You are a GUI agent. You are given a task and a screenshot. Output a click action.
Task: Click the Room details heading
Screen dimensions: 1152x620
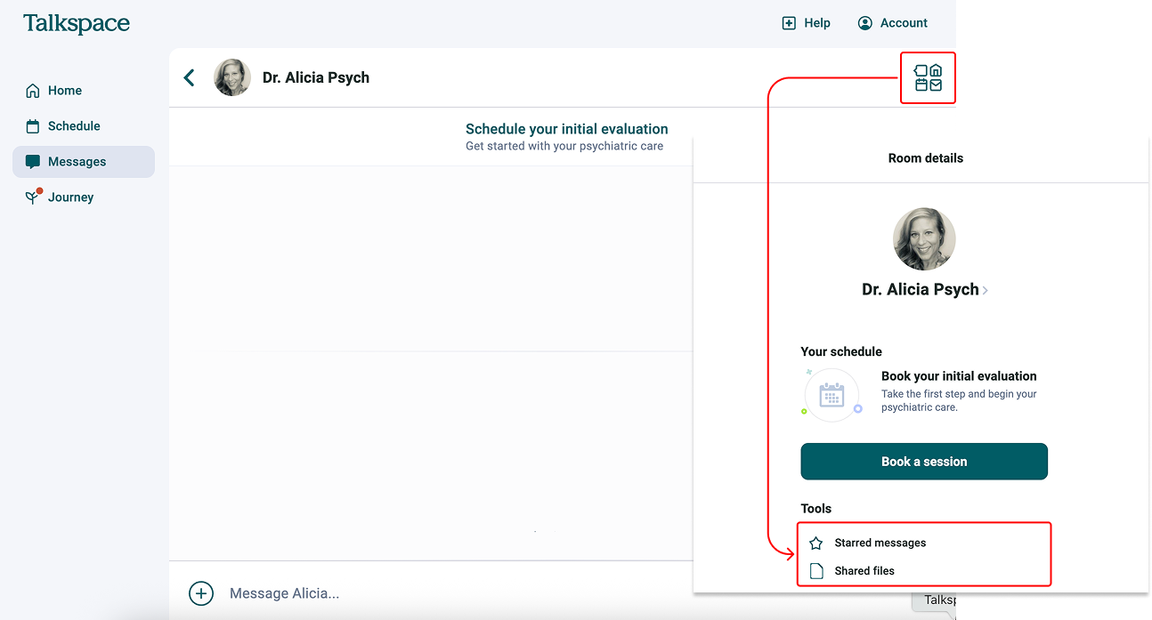[x=926, y=158]
